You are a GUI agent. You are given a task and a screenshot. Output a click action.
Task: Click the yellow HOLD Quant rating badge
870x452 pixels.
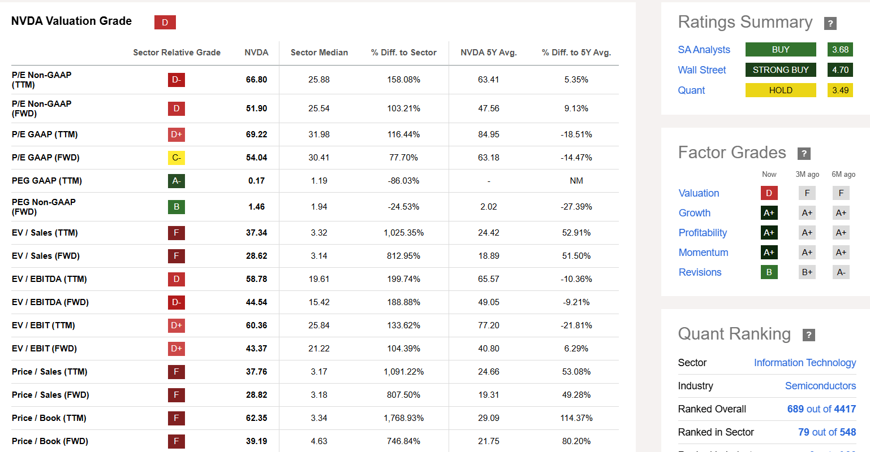[x=781, y=90]
